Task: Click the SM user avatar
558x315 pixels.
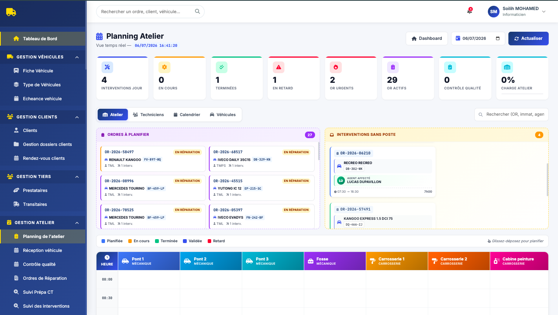Action: [x=493, y=12]
